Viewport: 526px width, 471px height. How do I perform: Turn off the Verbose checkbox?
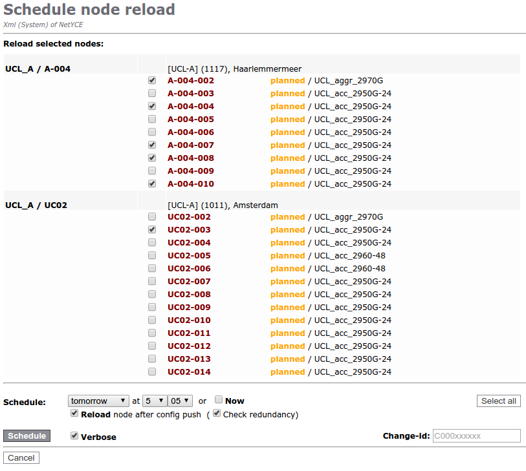tap(74, 436)
